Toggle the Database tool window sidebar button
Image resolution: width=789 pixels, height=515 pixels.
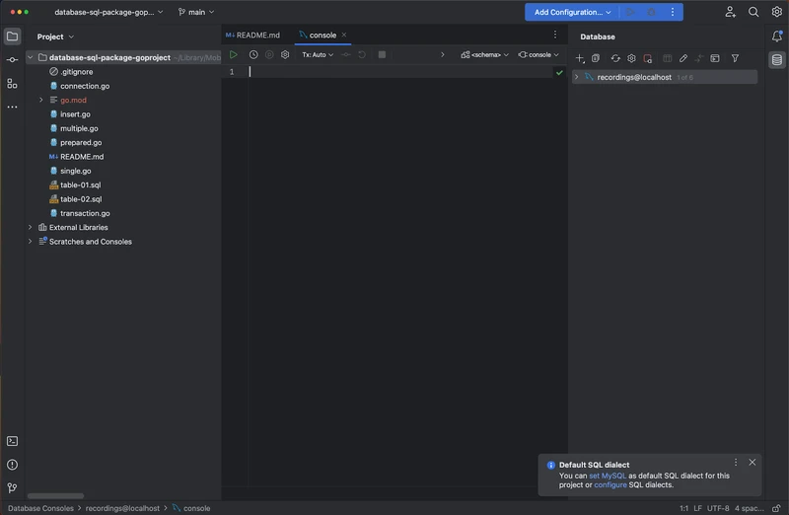click(x=777, y=60)
